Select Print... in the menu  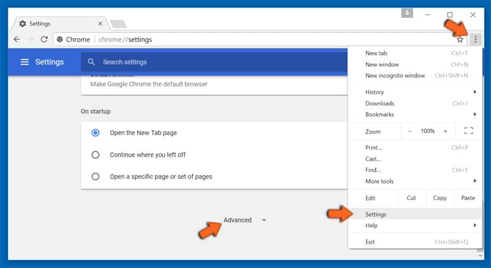415,148
